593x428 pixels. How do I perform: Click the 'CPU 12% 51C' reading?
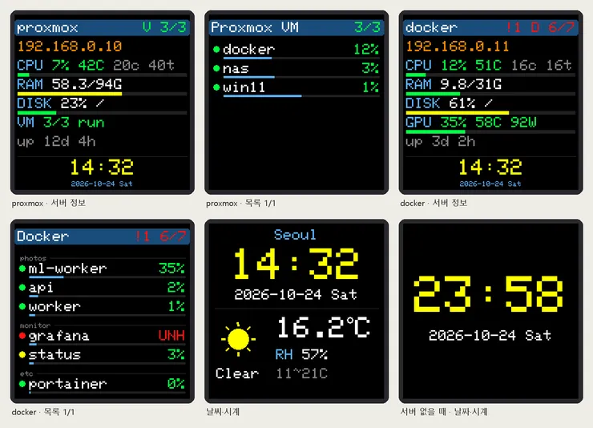453,66
